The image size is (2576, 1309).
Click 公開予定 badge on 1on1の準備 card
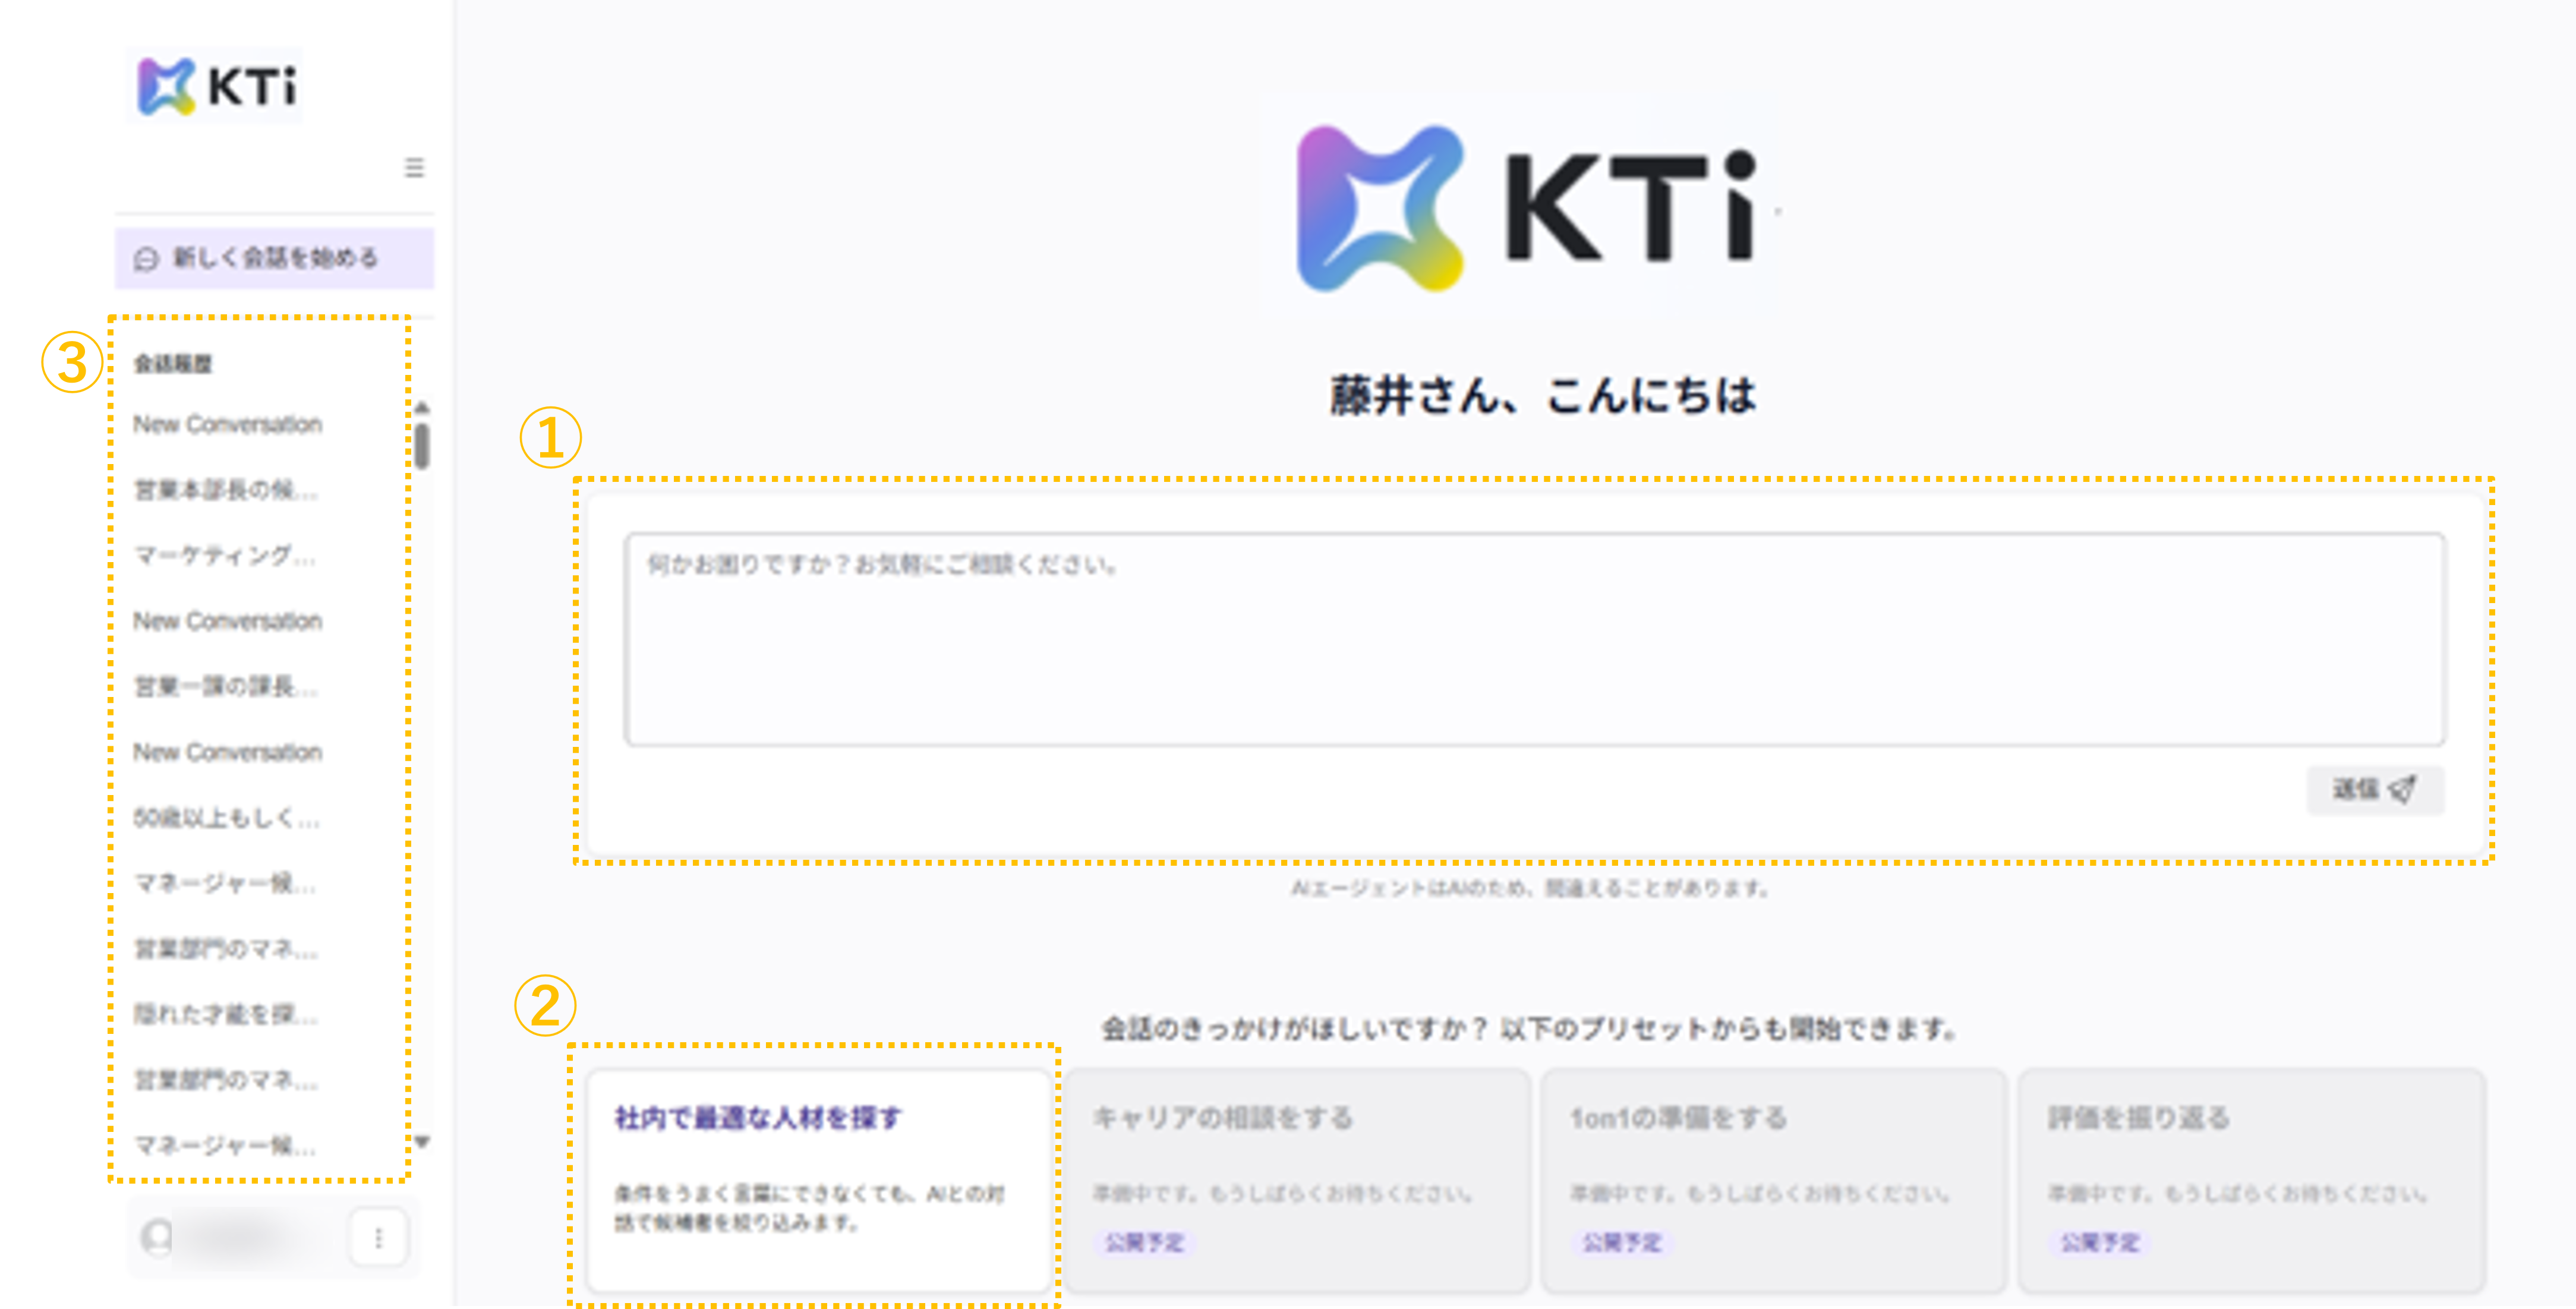click(1621, 1243)
